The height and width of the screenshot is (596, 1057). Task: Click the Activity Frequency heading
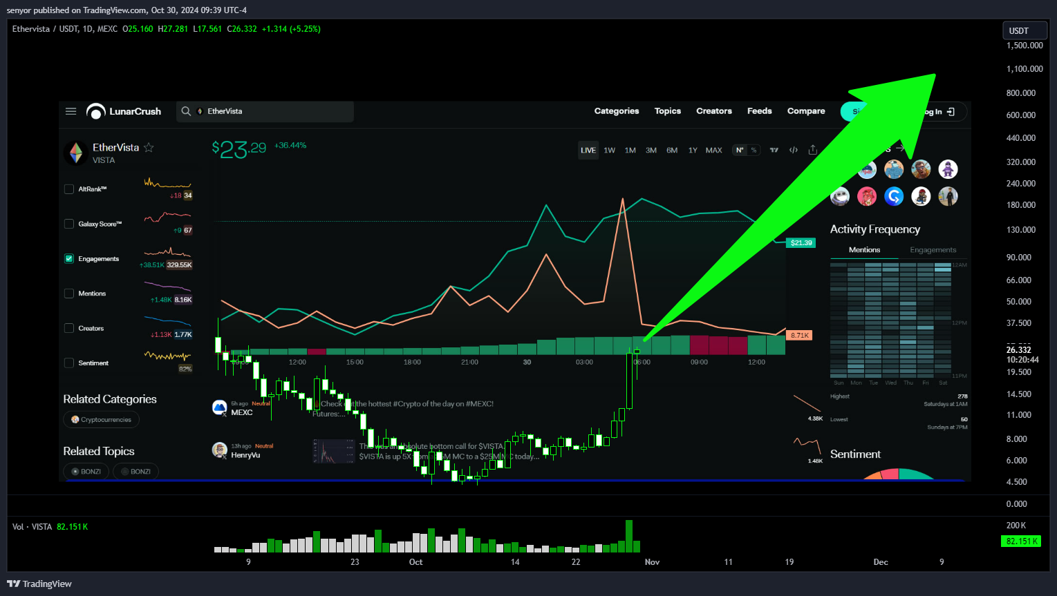(875, 229)
